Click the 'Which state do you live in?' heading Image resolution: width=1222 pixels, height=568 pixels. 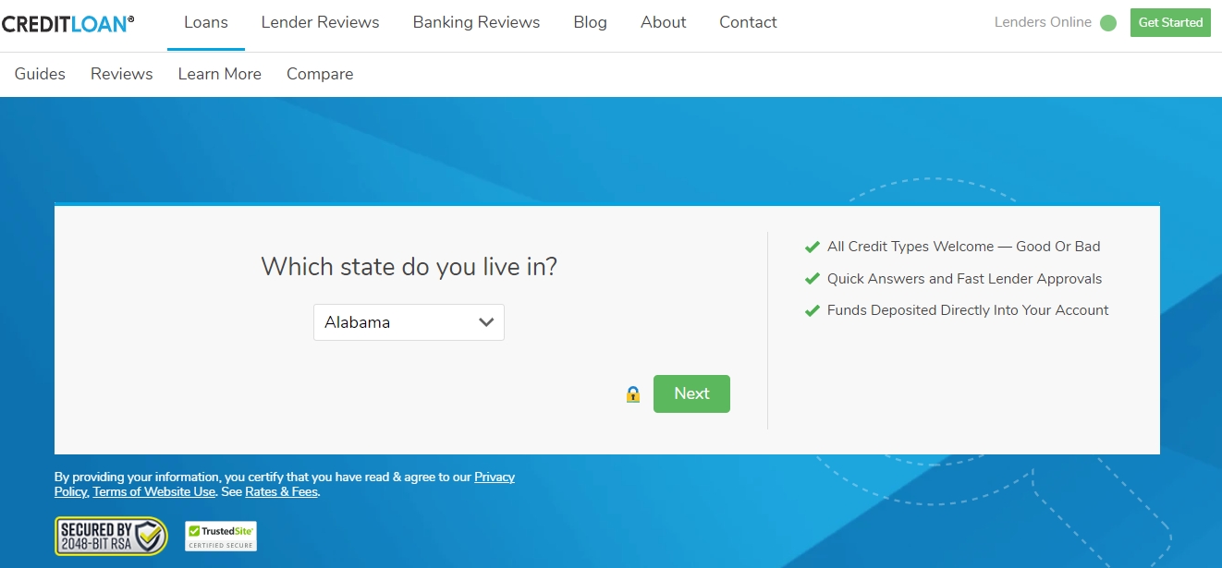pos(409,267)
